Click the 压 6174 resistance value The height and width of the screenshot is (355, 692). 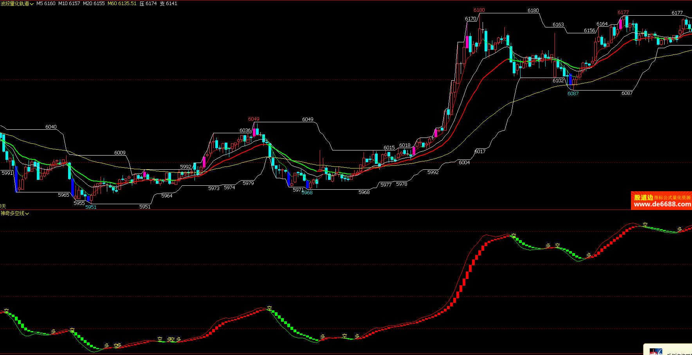148,4
